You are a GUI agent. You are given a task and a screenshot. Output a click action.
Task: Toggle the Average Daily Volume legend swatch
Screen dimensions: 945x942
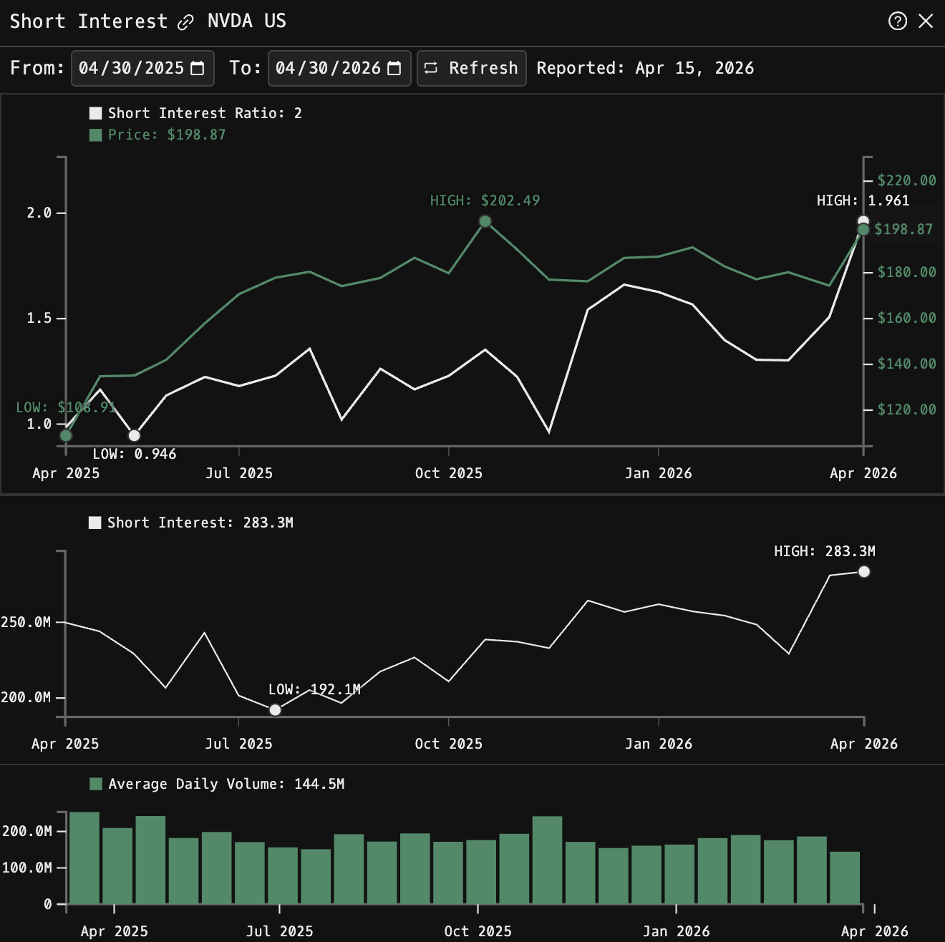[96, 784]
